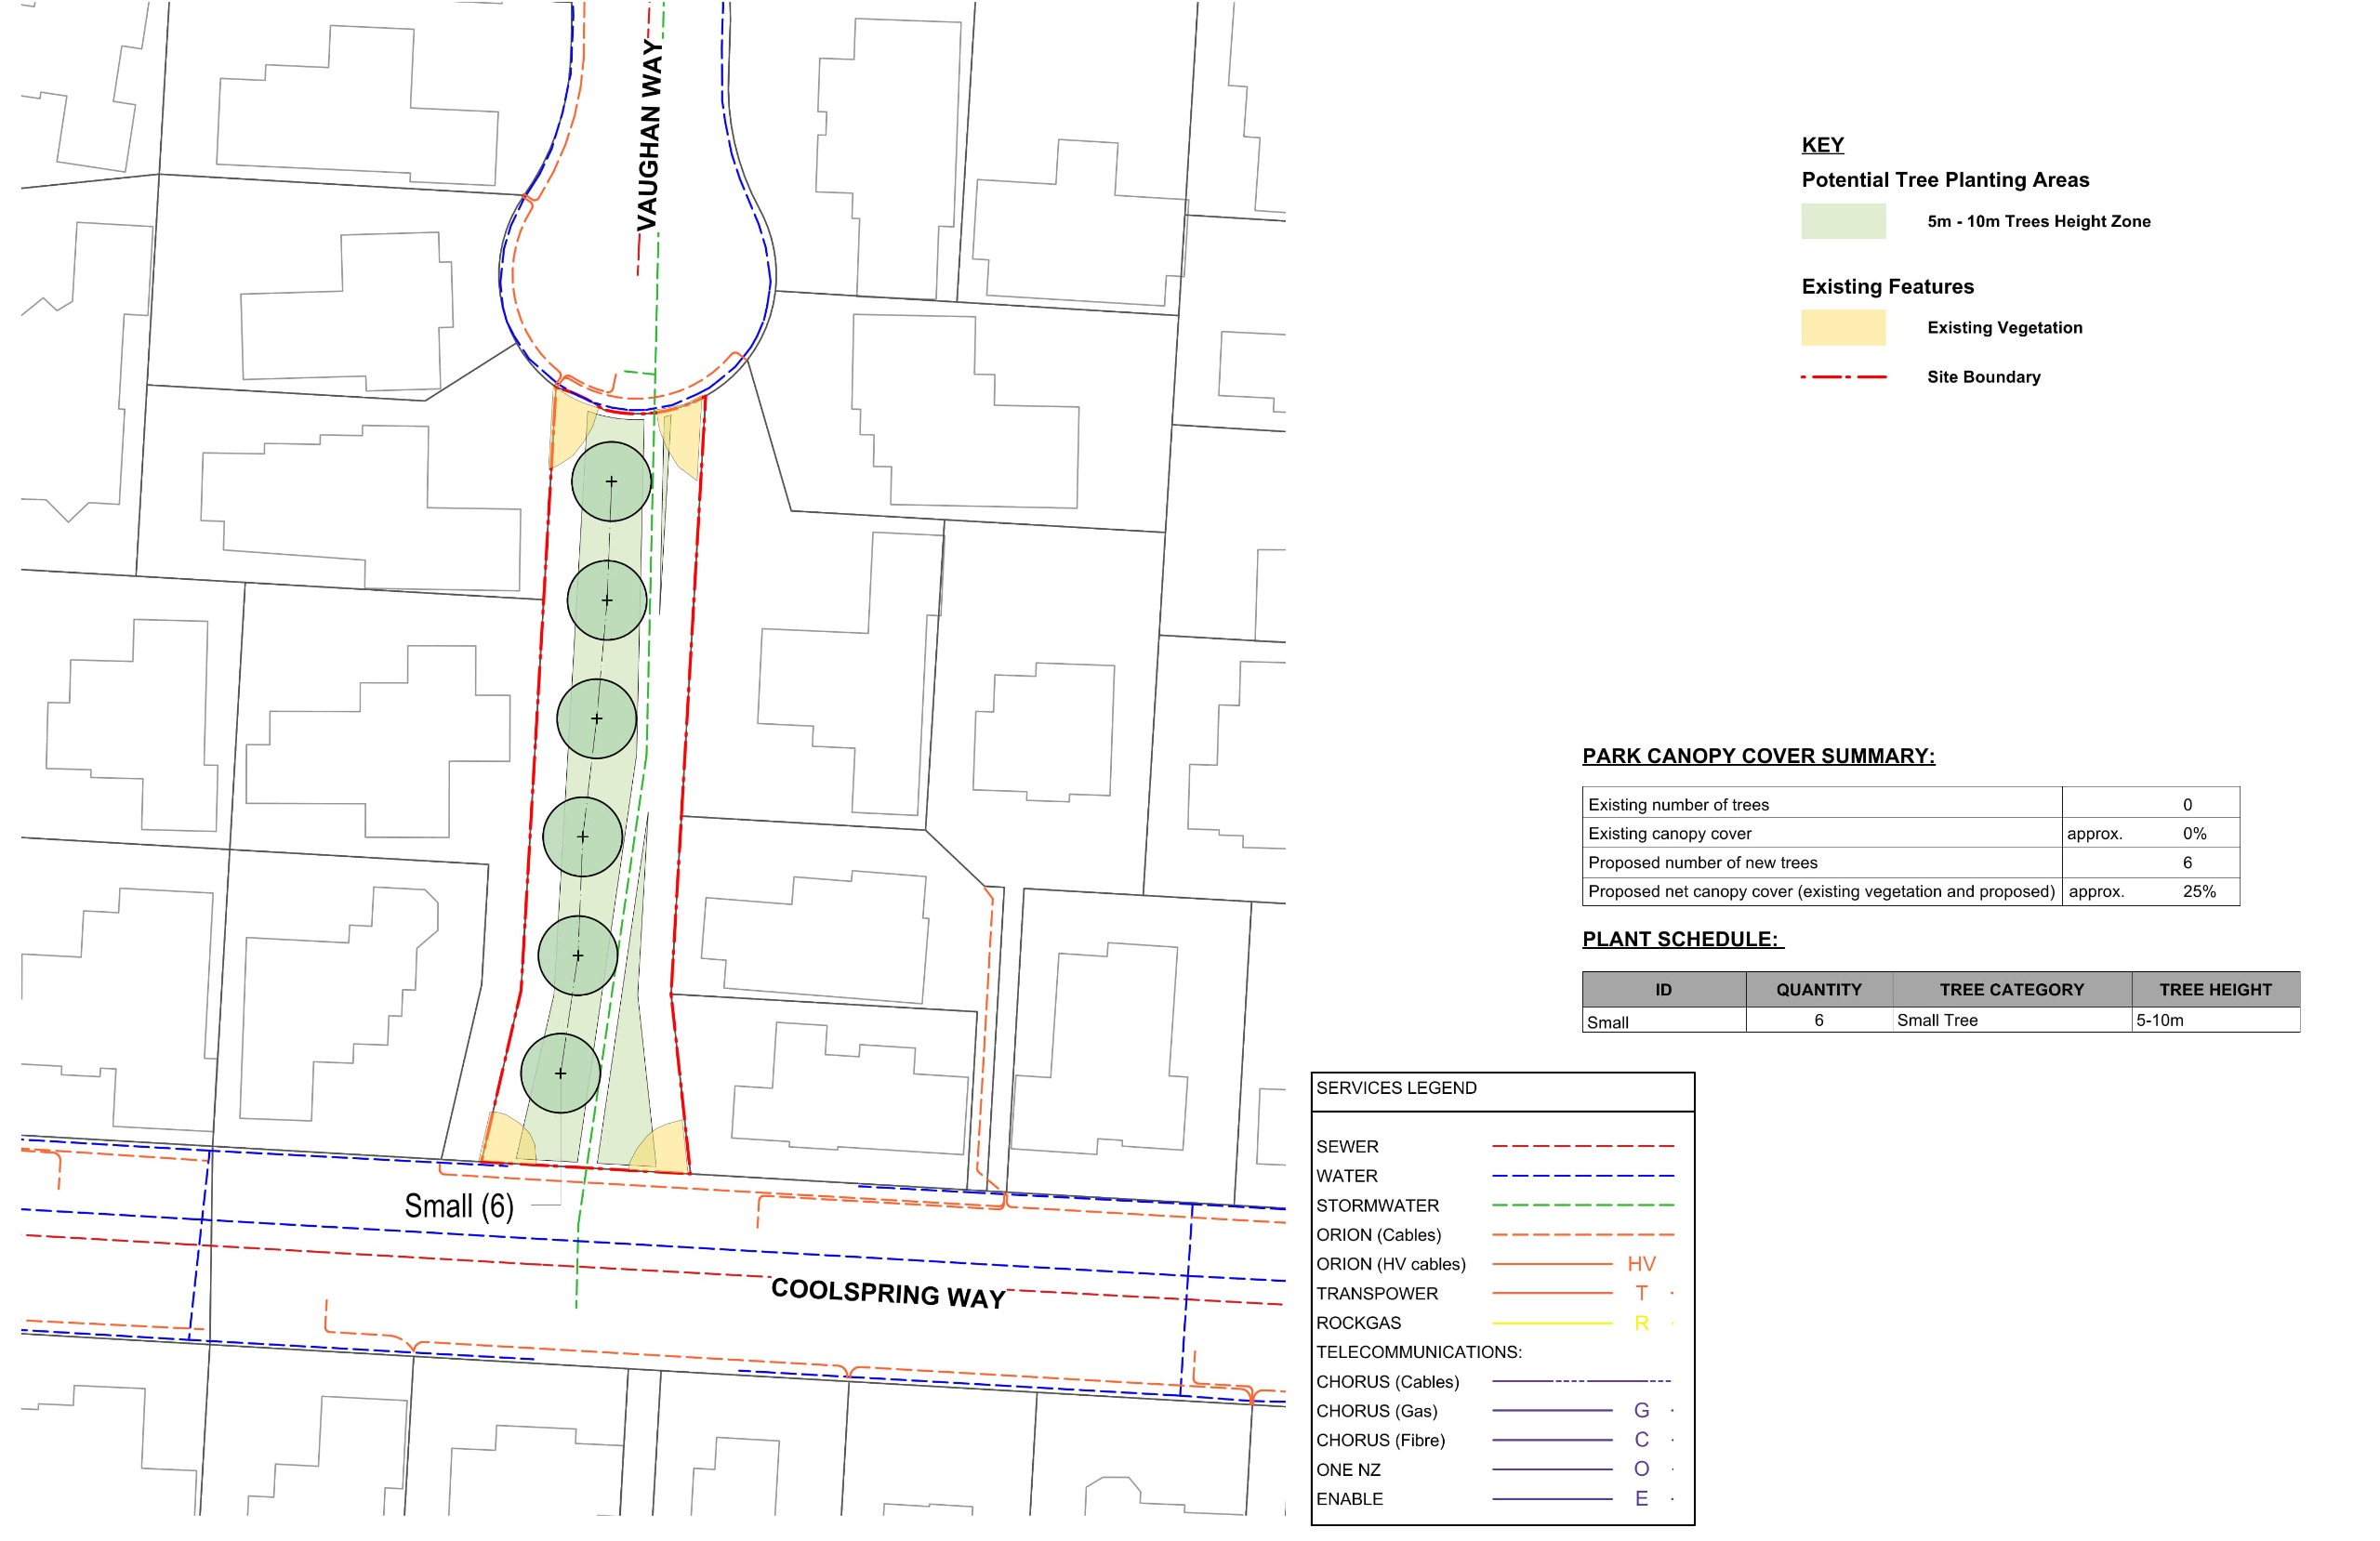Click the third tree circle from top
The width and height of the screenshot is (2380, 1541).
(596, 719)
